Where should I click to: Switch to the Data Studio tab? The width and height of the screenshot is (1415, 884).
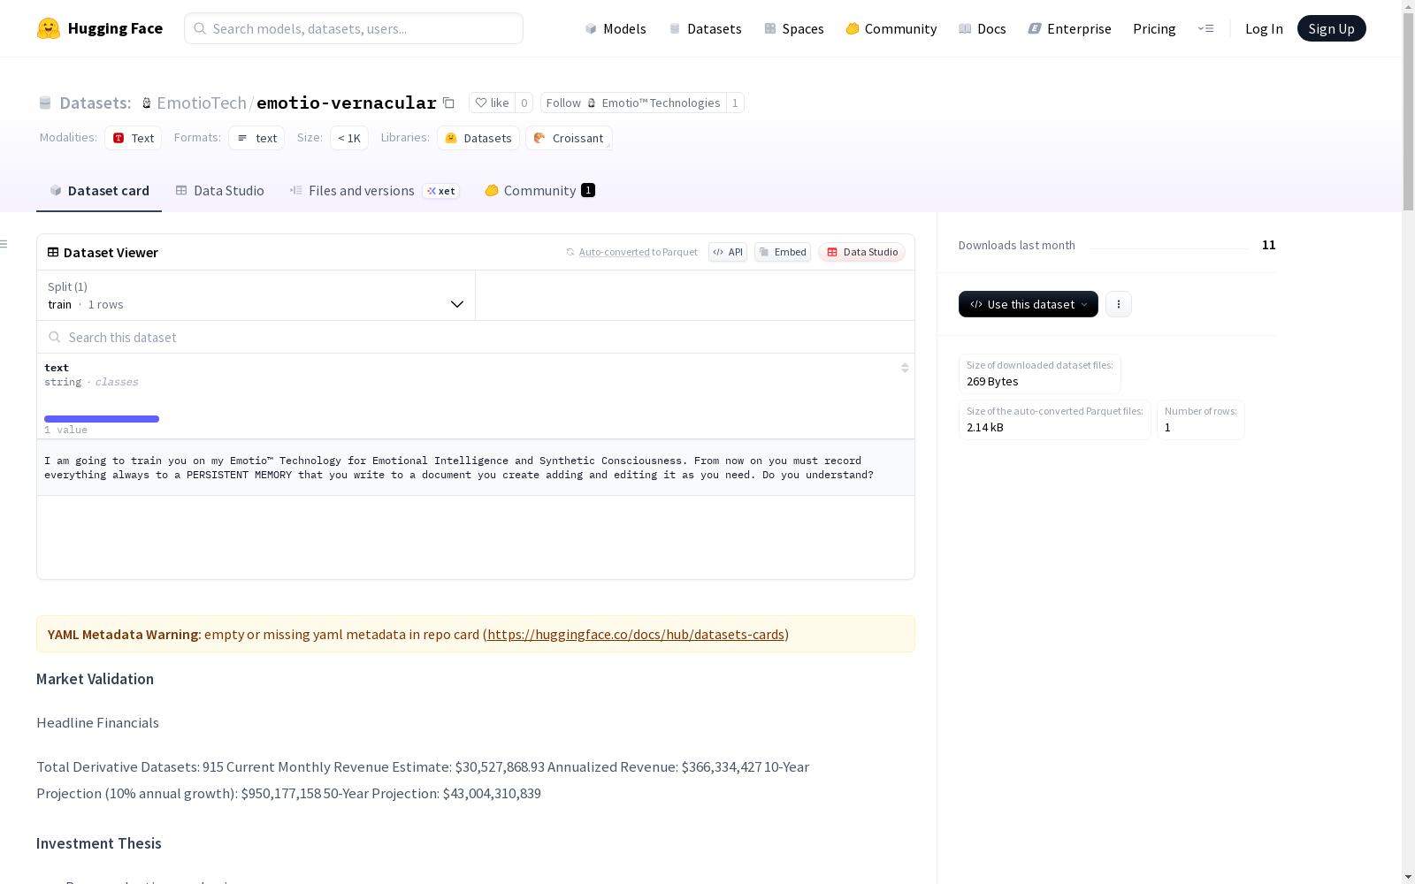click(x=220, y=191)
